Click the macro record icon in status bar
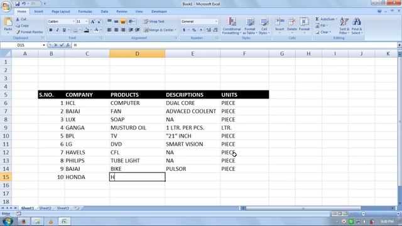Image resolution: width=402 pixels, height=226 pixels. coord(18,213)
